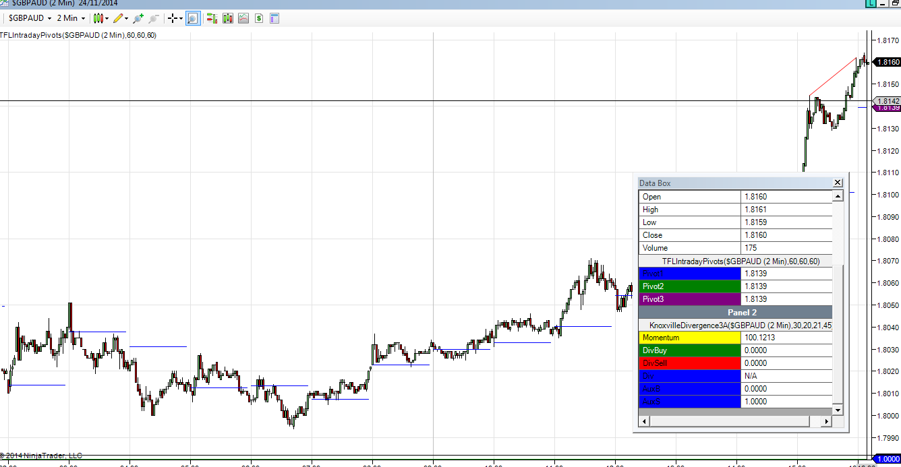
Task: Click the cyan L link button
Action: pos(871,3)
